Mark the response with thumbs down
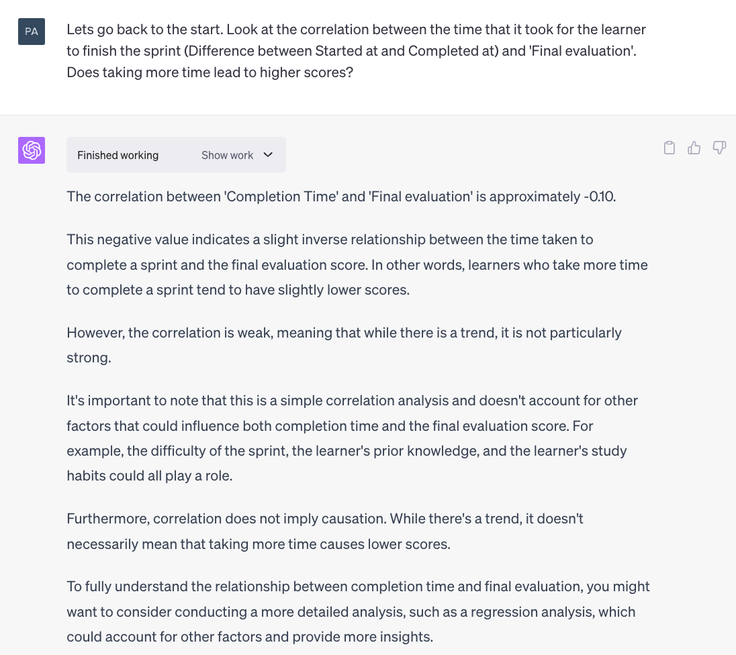This screenshot has width=736, height=655. [x=719, y=148]
